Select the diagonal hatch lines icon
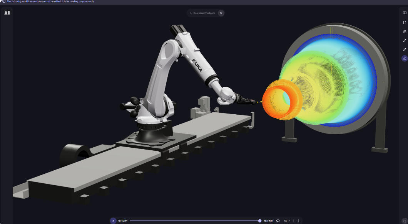Image resolution: width=408 pixels, height=224 pixels. 405,31
